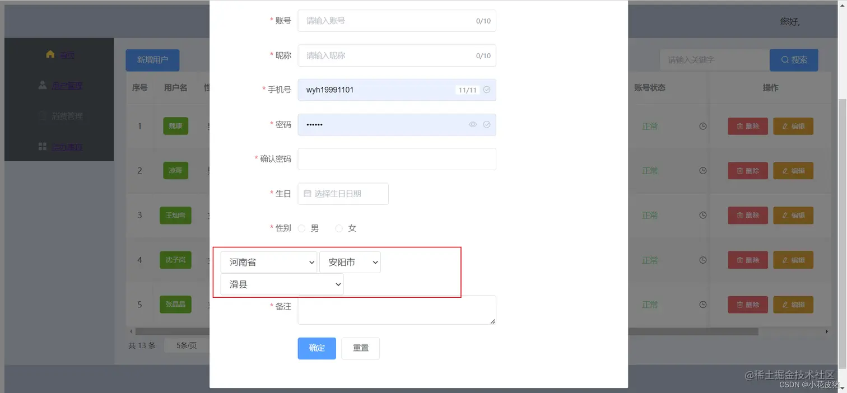Click inside the 确认密码 input field
Screen dimensions: 847x393
[x=397, y=159]
